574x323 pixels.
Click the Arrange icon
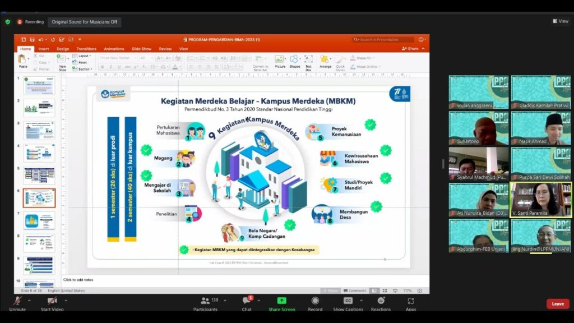[x=325, y=59]
